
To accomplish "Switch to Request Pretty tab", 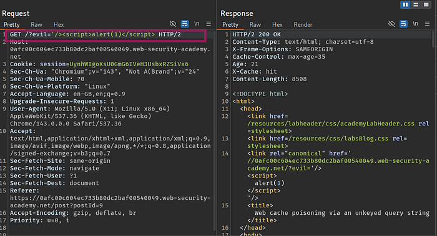I will click(x=12, y=25).
